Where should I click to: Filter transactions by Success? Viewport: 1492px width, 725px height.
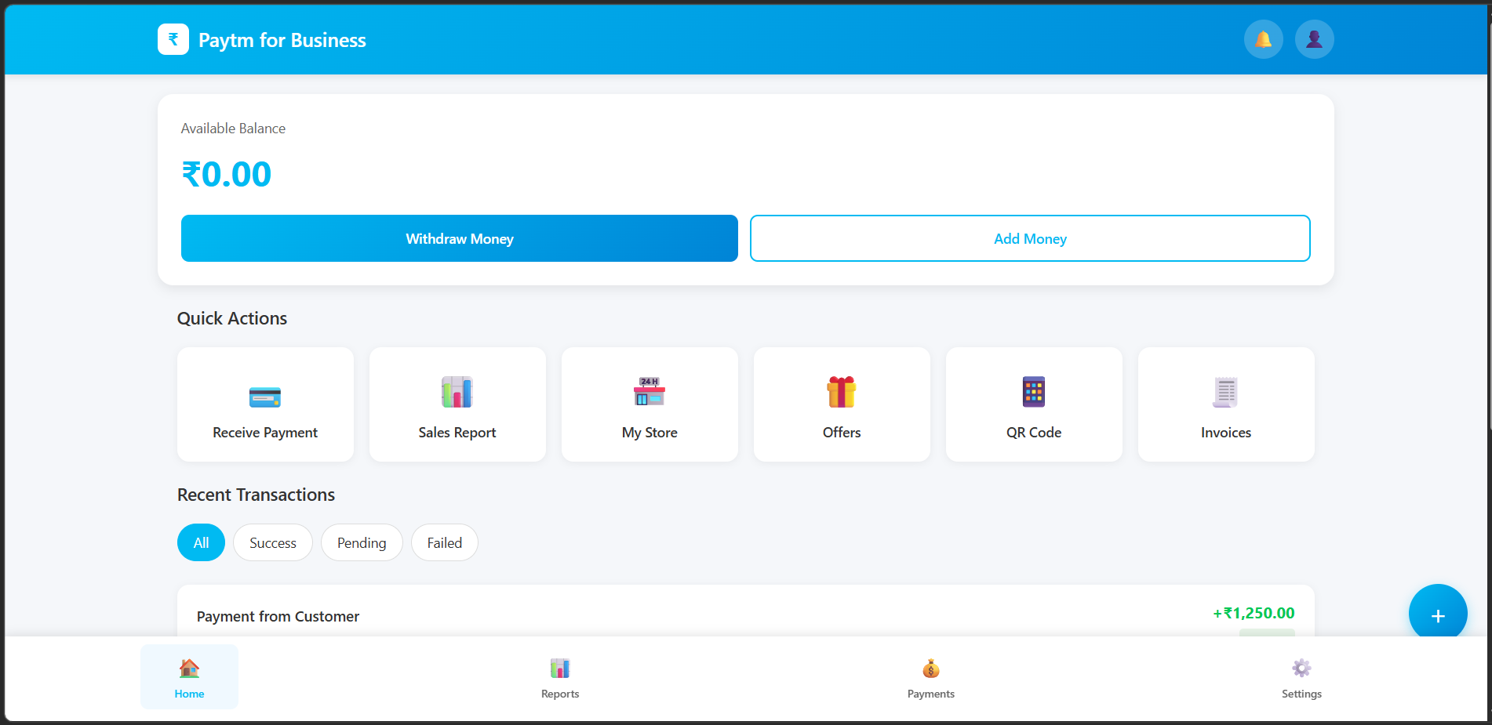click(273, 542)
